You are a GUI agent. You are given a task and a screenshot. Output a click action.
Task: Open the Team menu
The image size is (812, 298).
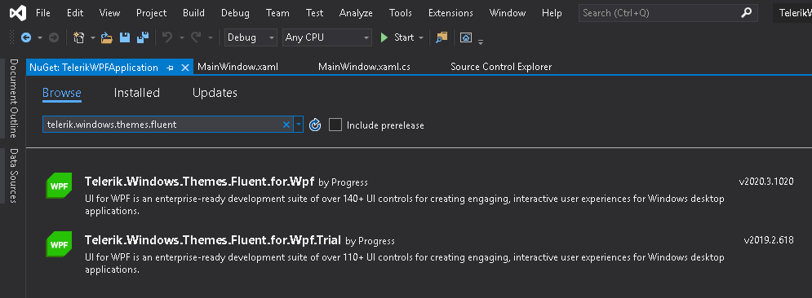(277, 13)
